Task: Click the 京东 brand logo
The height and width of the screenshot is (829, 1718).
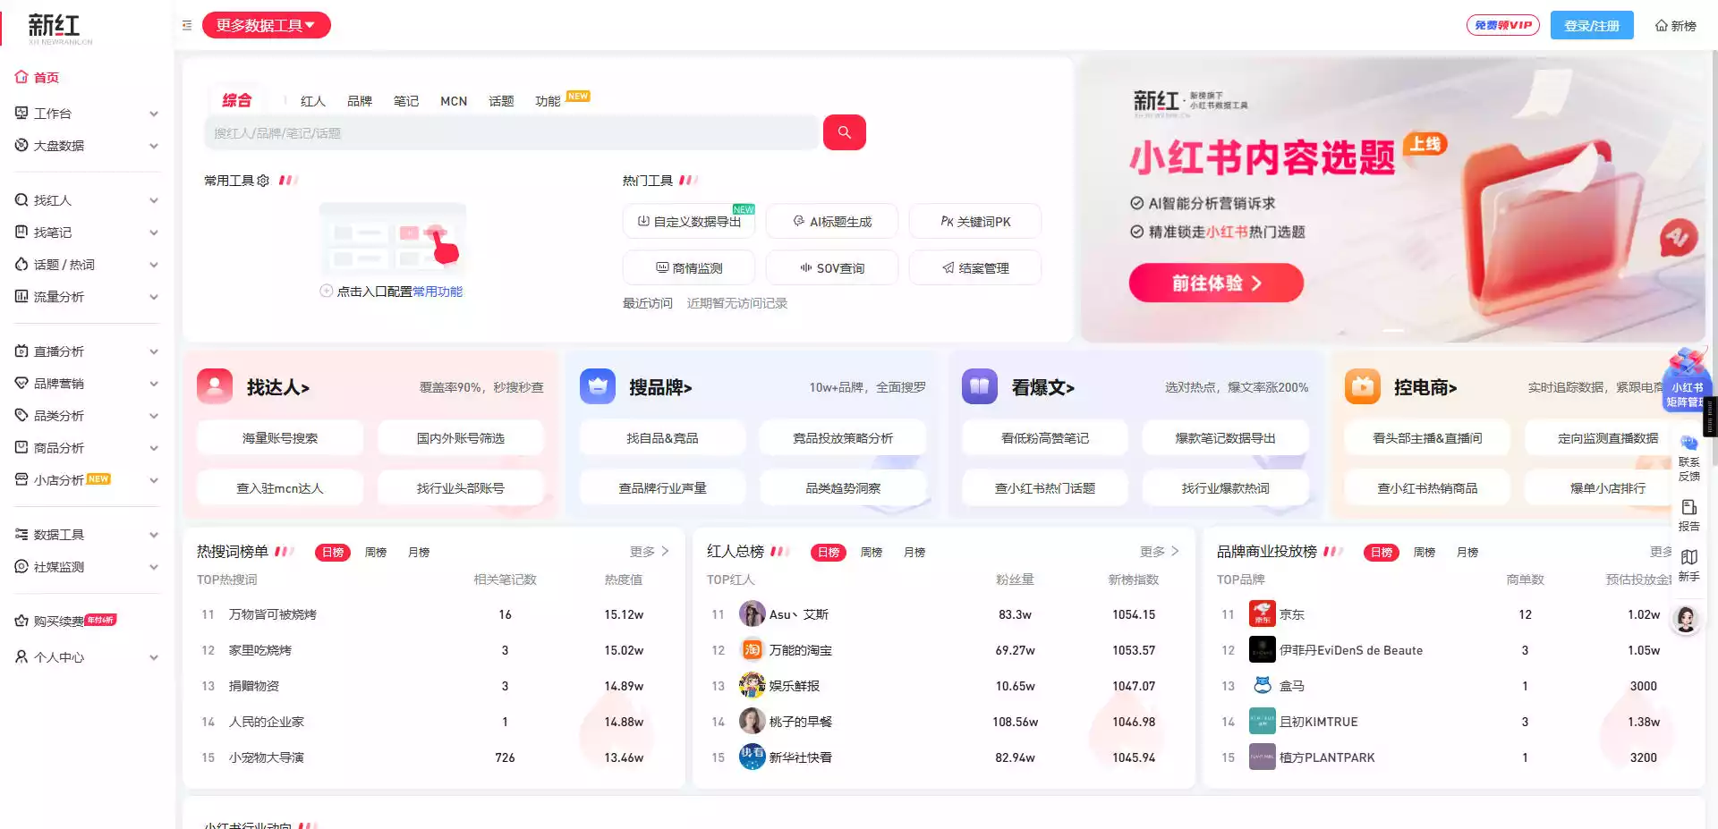Action: (x=1263, y=614)
